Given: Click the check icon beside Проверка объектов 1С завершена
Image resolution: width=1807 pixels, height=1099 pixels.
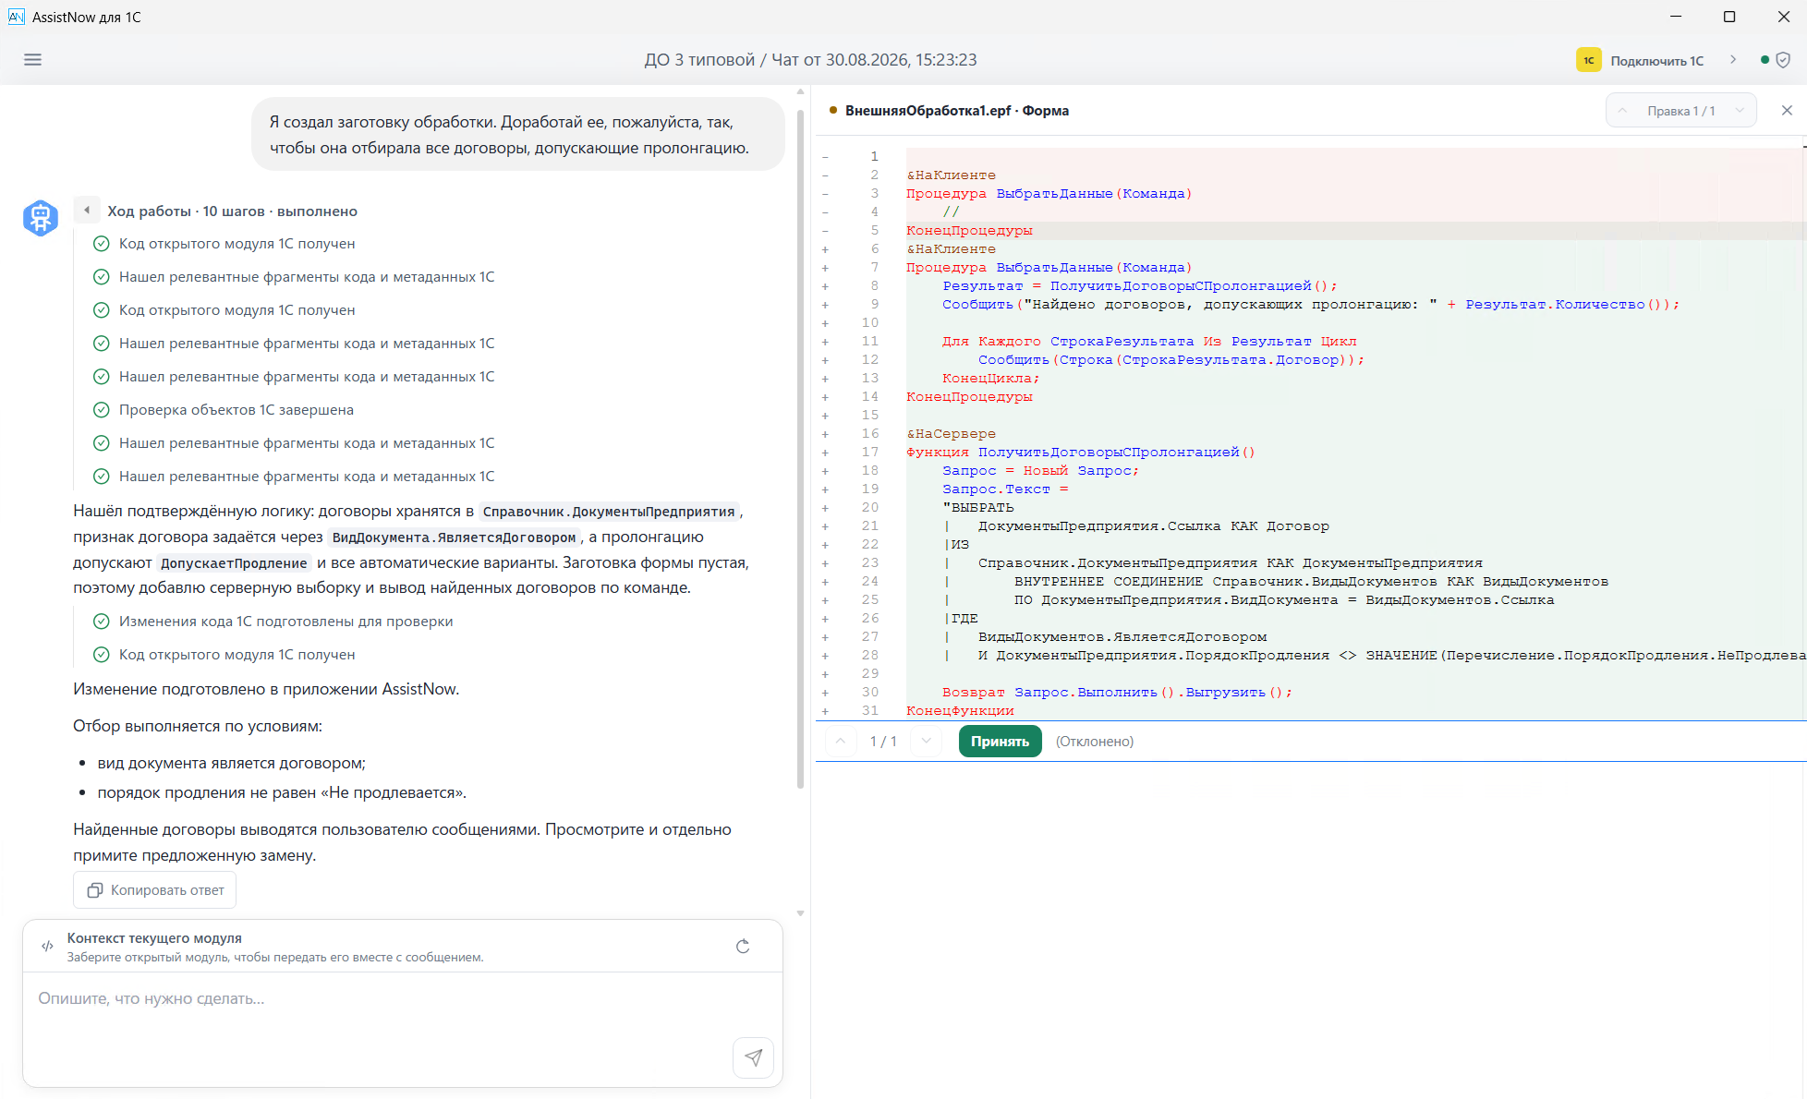Looking at the screenshot, I should point(102,410).
